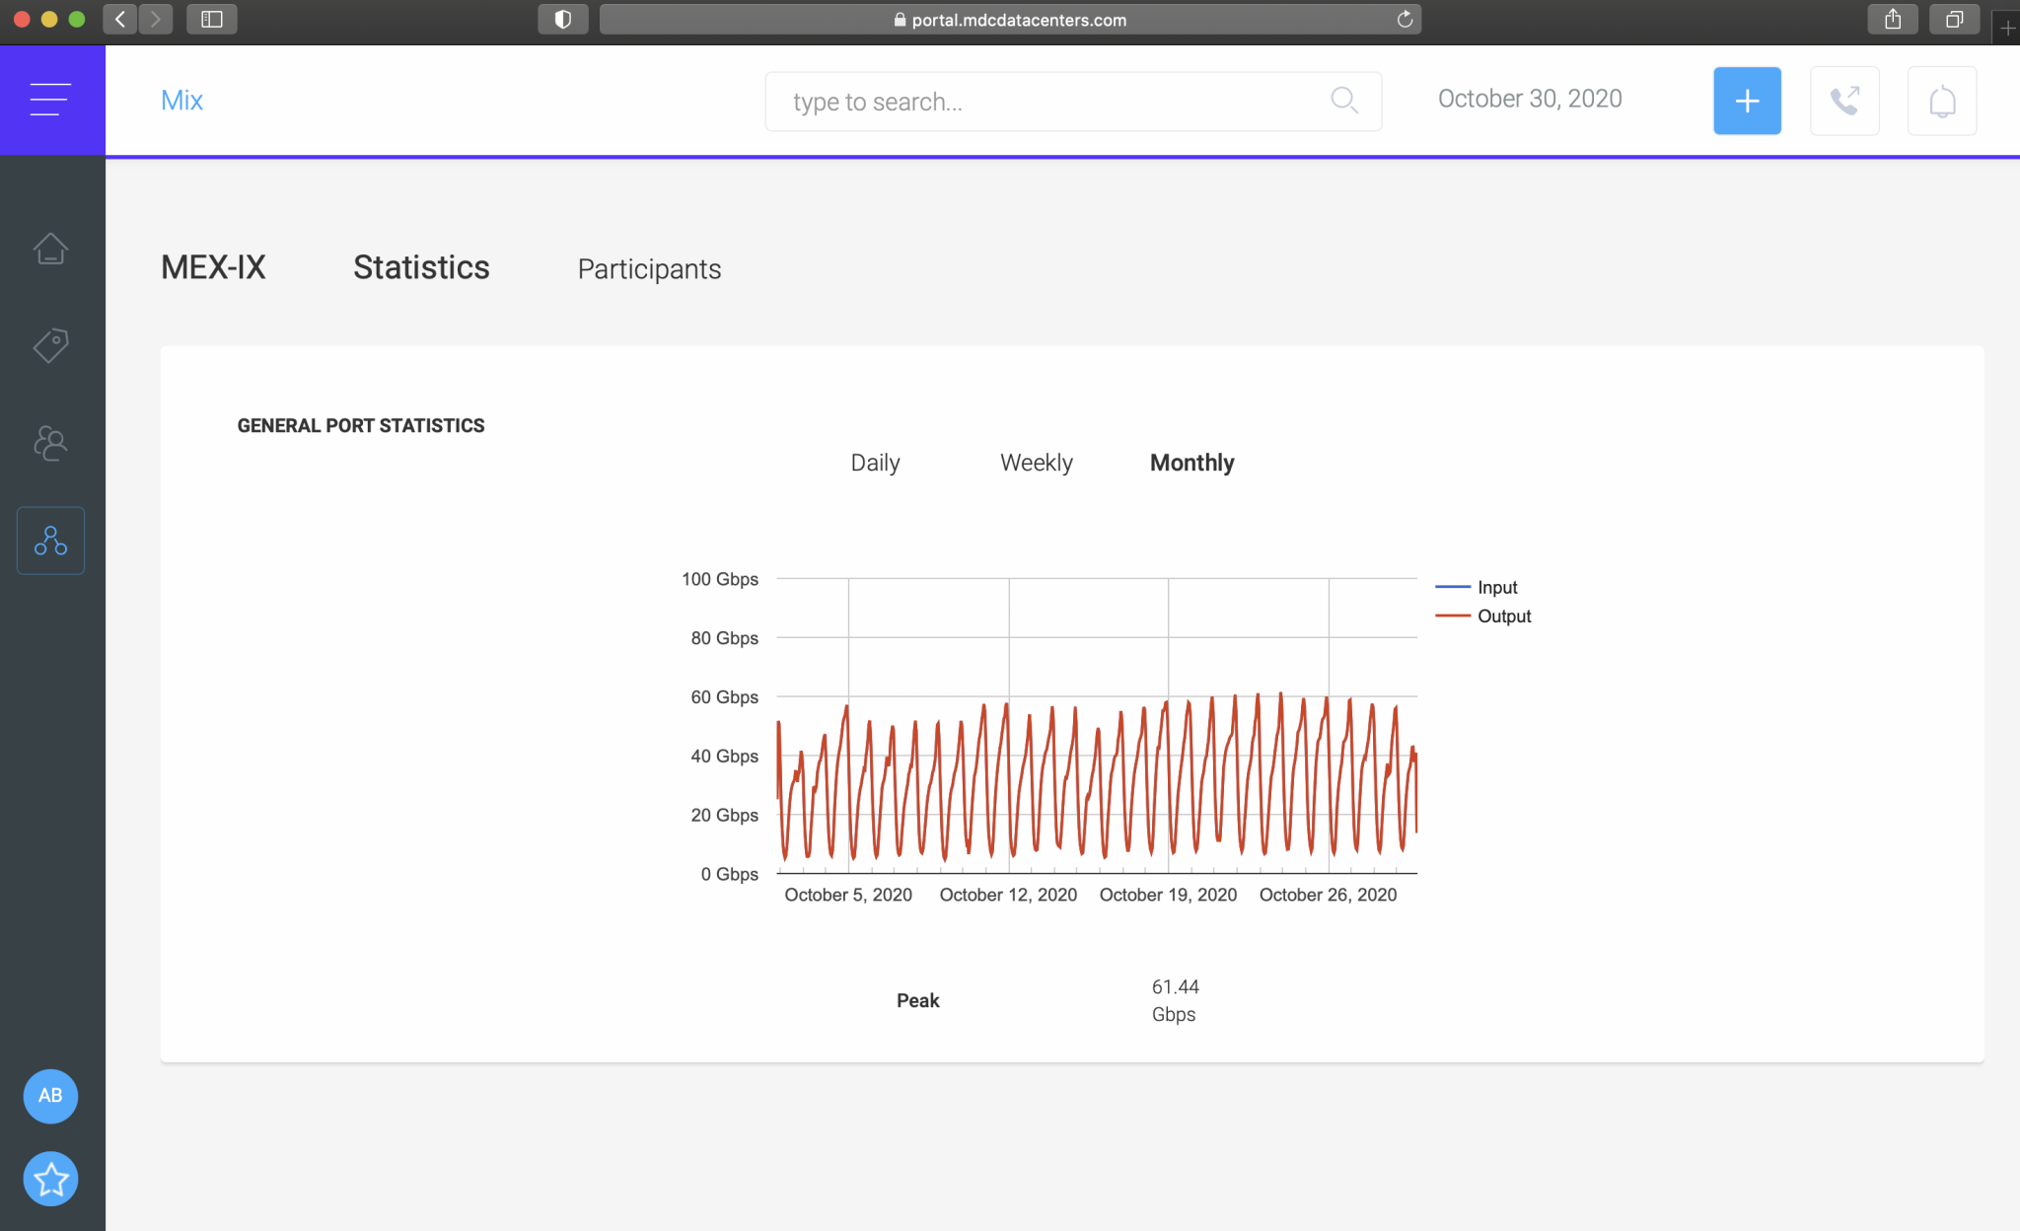2020x1231 pixels.
Task: Select the Monthly chart view
Action: pos(1191,463)
